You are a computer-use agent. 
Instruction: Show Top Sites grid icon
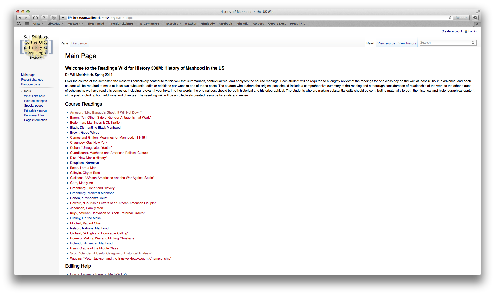click(x=27, y=24)
